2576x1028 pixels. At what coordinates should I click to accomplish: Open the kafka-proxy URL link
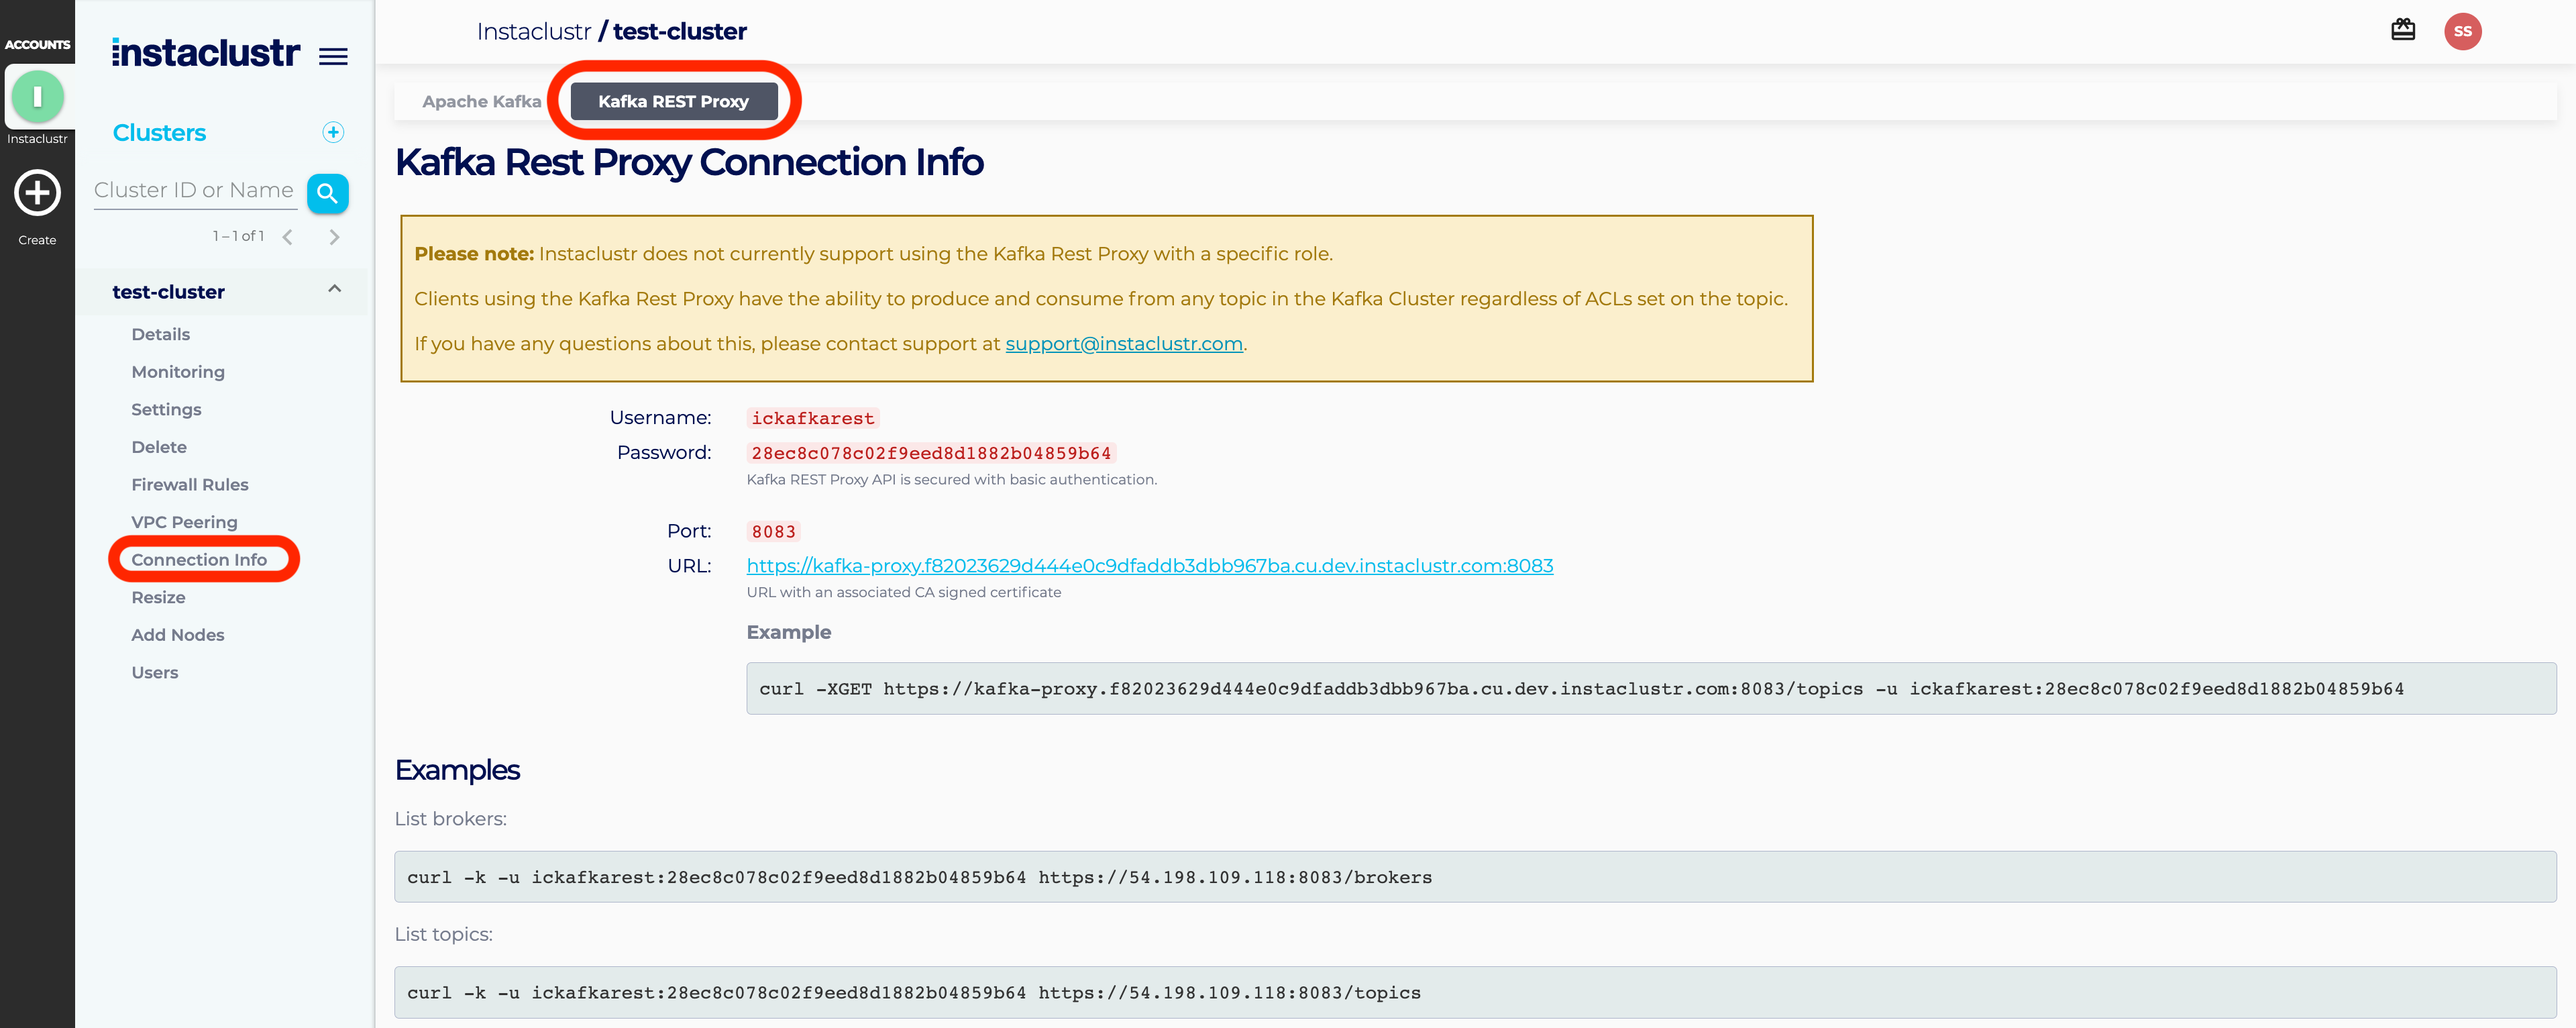pos(1148,565)
